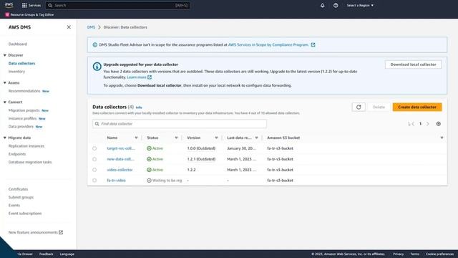This screenshot has width=458, height=258.
Task: Open Event subscriptions sidebar item
Action: click(25, 214)
